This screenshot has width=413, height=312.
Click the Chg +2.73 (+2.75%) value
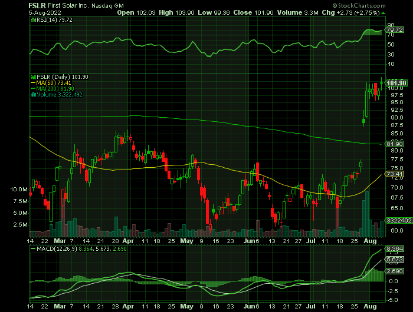(351, 12)
